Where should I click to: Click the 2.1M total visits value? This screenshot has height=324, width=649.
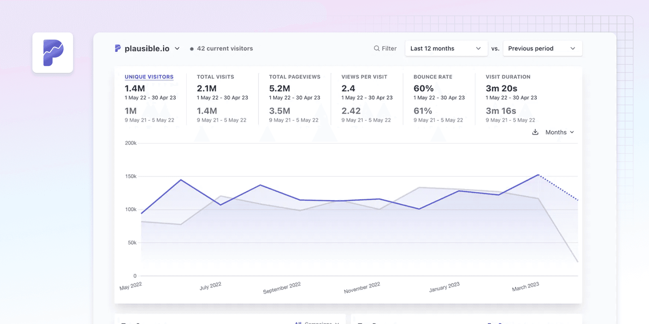click(206, 88)
